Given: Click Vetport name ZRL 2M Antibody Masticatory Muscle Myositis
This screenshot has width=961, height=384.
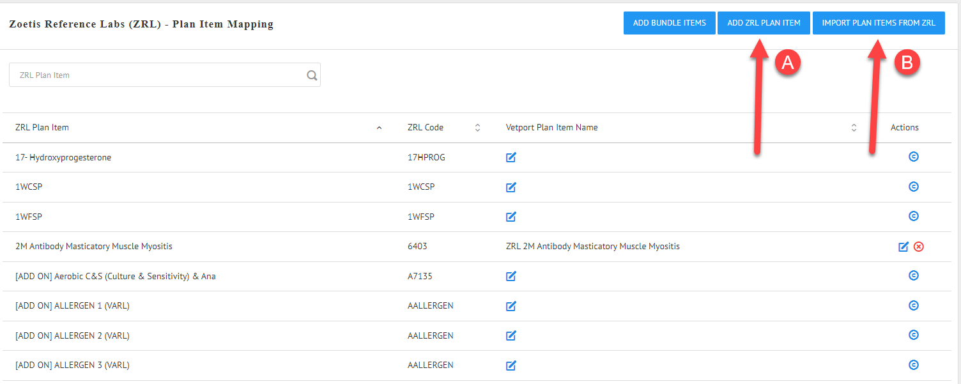Looking at the screenshot, I should 593,247.
